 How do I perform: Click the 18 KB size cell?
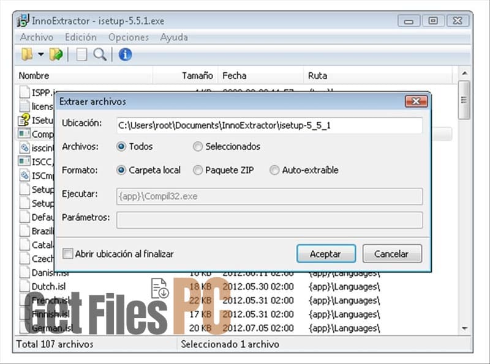pyautogui.click(x=200, y=286)
